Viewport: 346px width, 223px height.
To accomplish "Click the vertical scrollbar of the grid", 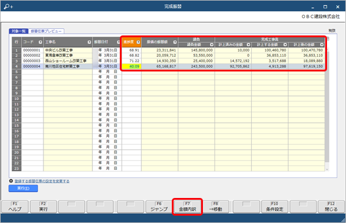I will [327, 107].
